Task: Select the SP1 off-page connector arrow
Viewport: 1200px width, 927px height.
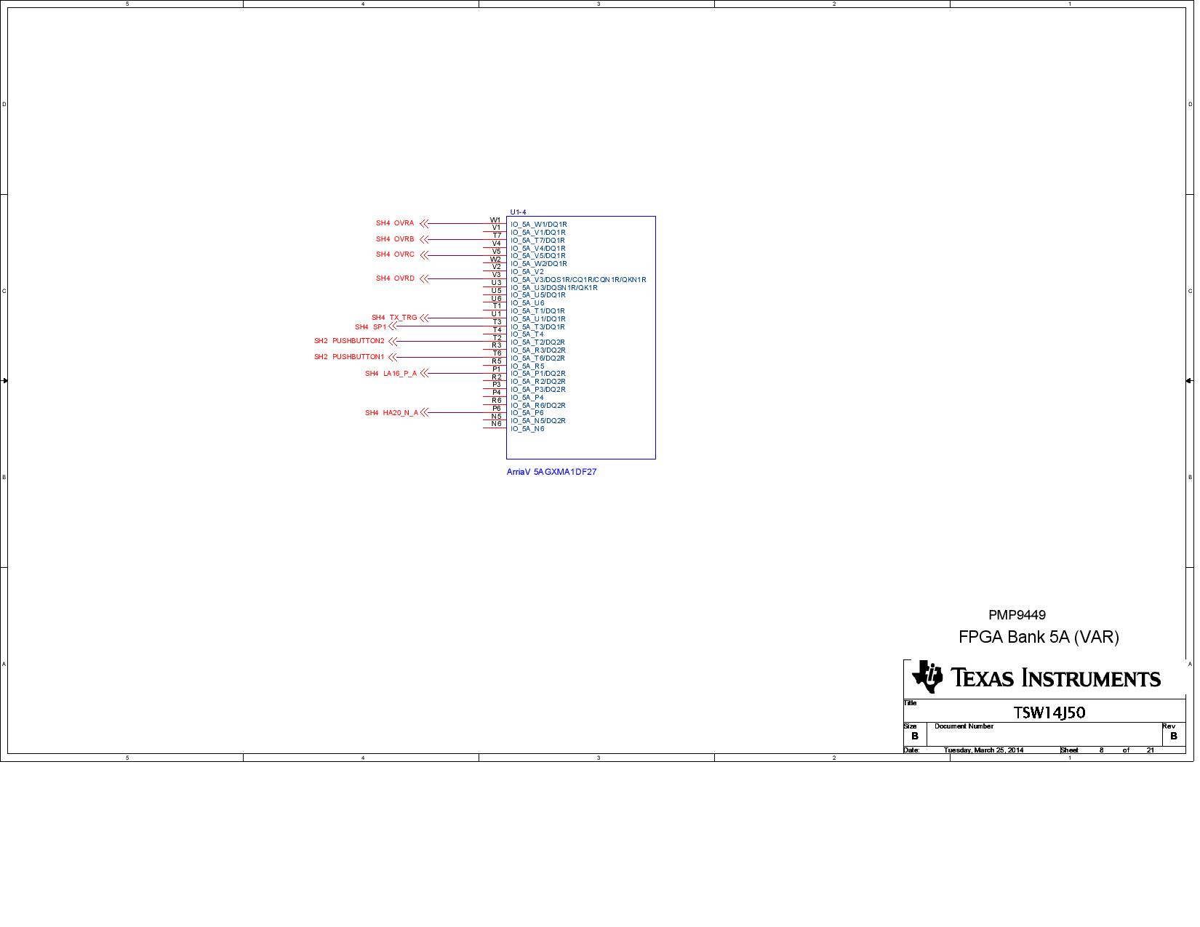Action: 393,326
